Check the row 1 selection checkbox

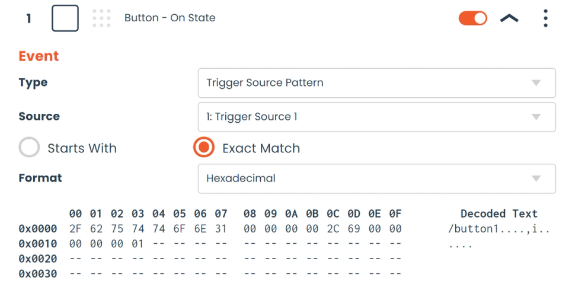(x=65, y=18)
